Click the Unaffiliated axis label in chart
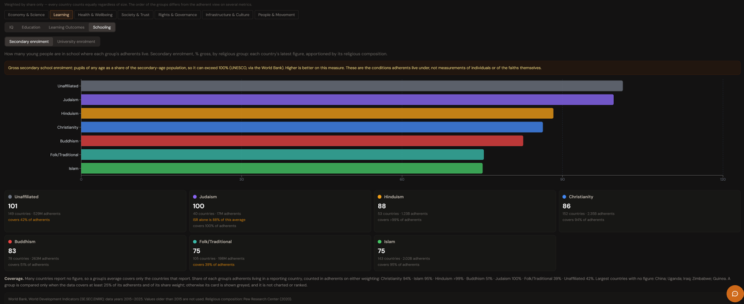The height and width of the screenshot is (304, 744). (x=68, y=86)
